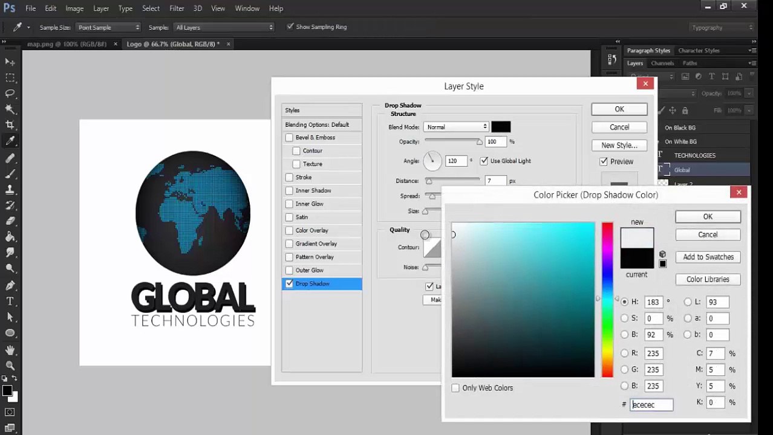
Task: Toggle Quick Mask mode icon
Action: point(10,412)
